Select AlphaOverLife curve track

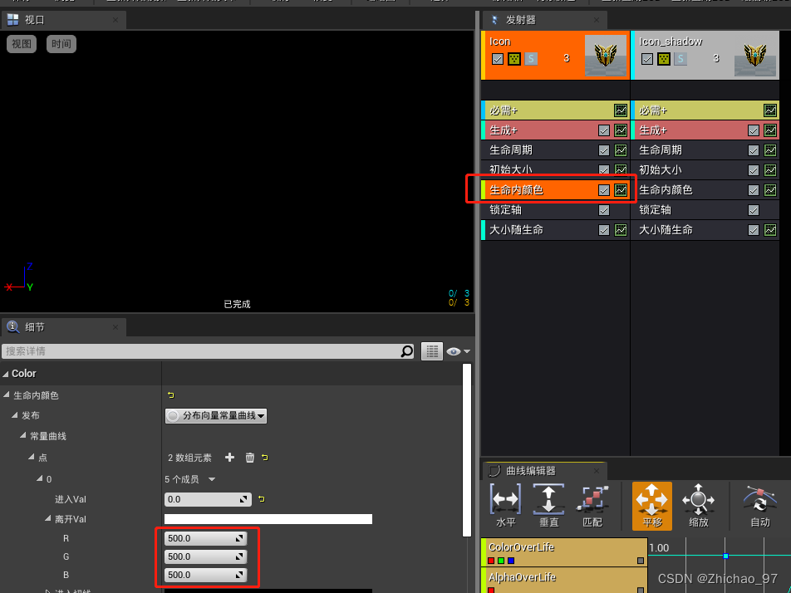564,581
